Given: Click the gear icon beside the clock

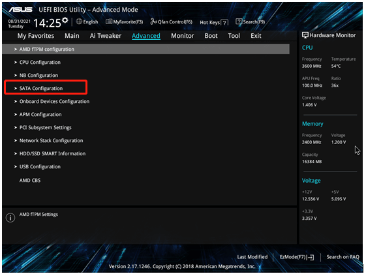Looking at the screenshot, I should click(65, 20).
